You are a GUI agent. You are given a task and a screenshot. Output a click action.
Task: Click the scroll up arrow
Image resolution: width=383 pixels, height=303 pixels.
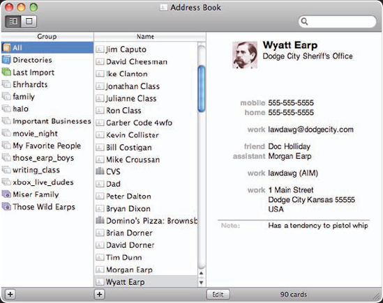pos(202,273)
